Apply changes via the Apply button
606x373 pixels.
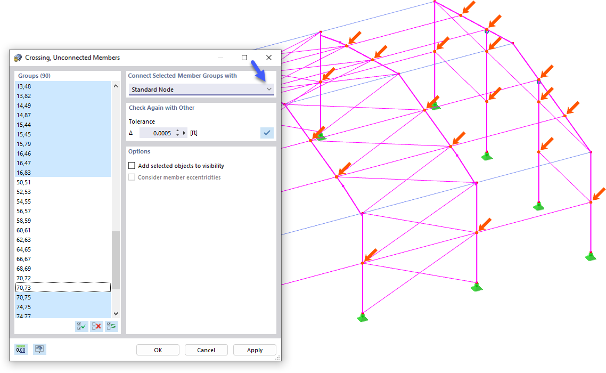pos(255,350)
